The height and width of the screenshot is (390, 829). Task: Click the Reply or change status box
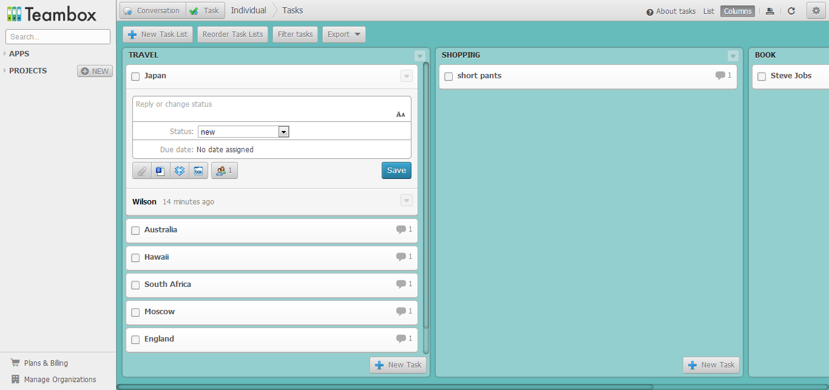pos(272,109)
